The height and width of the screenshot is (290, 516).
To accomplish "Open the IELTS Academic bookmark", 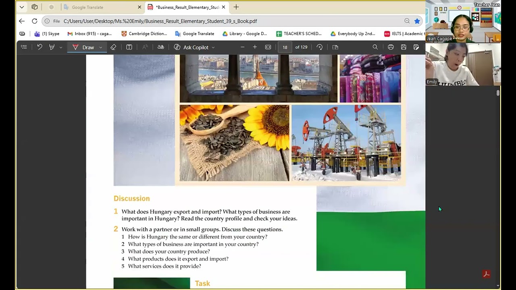I will pyautogui.click(x=404, y=34).
